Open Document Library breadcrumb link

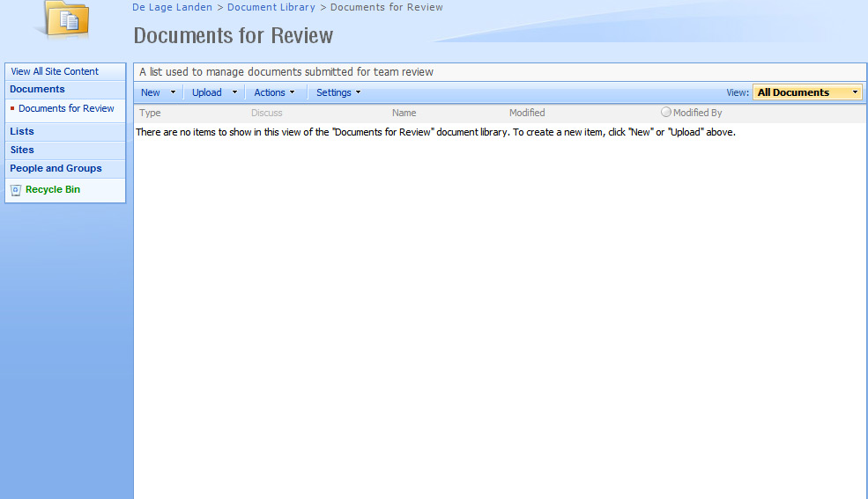[271, 7]
